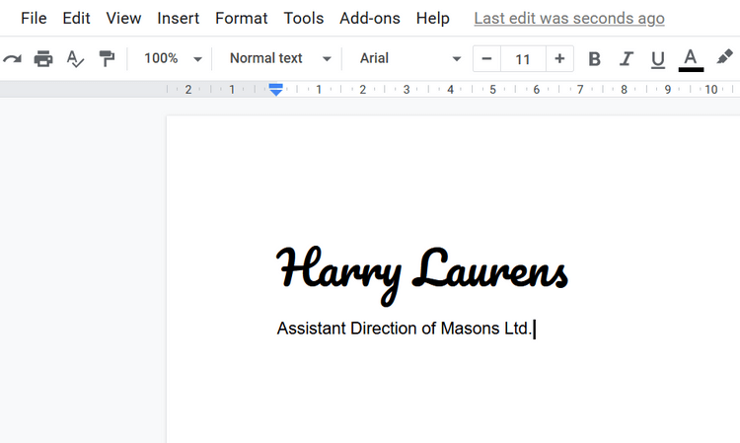
Task: Open the Add-ons menu
Action: point(369,19)
